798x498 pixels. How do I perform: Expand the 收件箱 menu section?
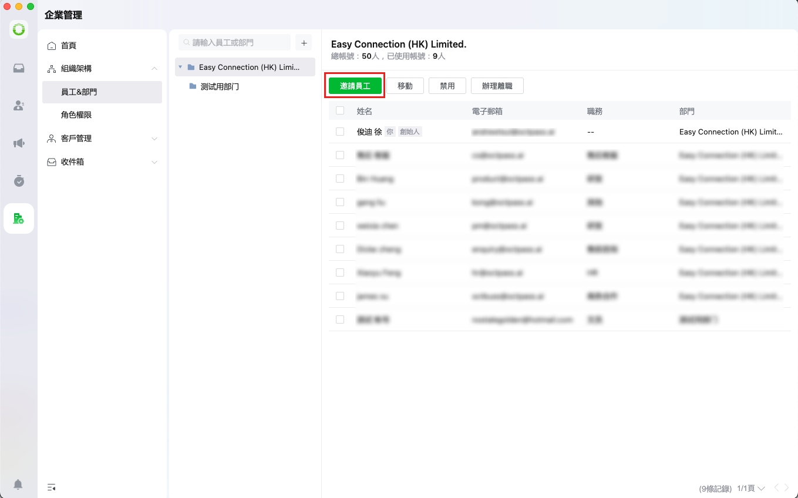[154, 162]
